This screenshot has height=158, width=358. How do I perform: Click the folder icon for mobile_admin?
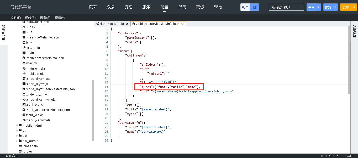click(20, 126)
